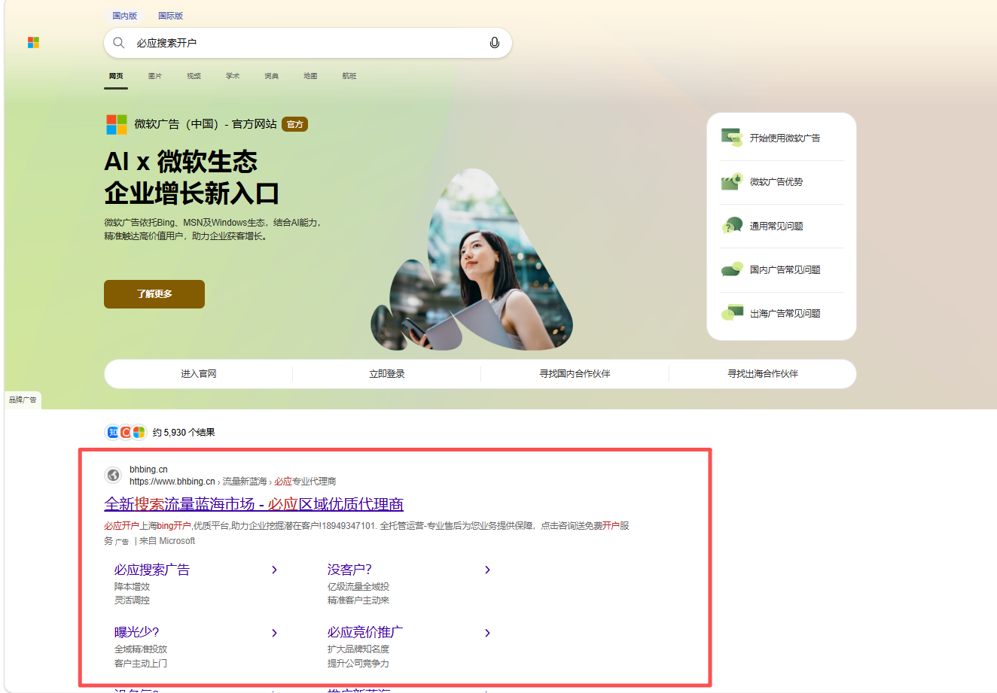Click the 微软广告优势 icon

732,181
